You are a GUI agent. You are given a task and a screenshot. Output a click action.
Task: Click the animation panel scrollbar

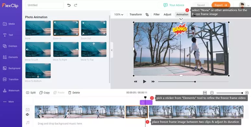point(110,49)
